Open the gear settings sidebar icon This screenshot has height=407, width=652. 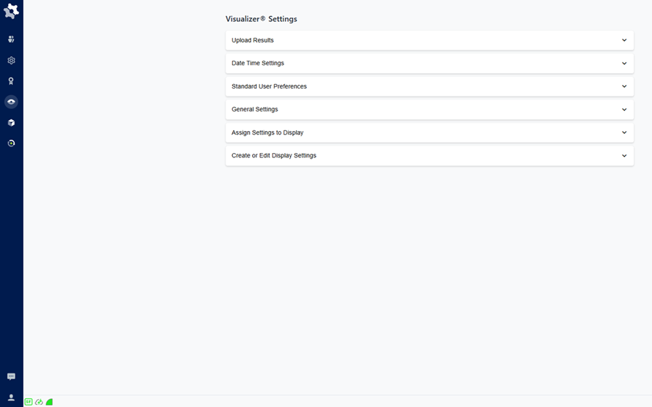coord(11,61)
